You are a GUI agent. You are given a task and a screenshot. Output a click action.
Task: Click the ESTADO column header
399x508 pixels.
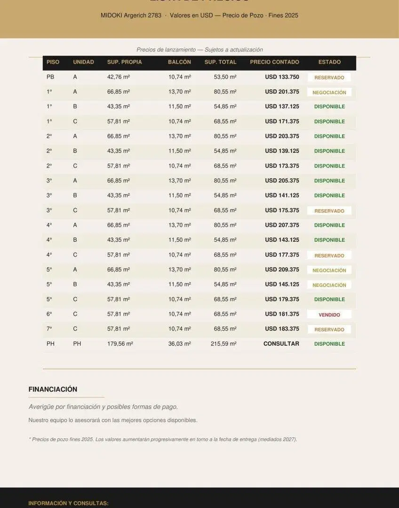(x=329, y=62)
